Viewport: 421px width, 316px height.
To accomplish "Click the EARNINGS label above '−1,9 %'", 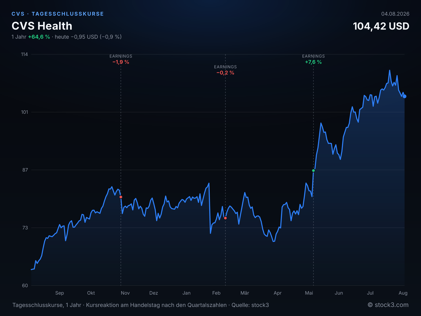I will (x=121, y=56).
